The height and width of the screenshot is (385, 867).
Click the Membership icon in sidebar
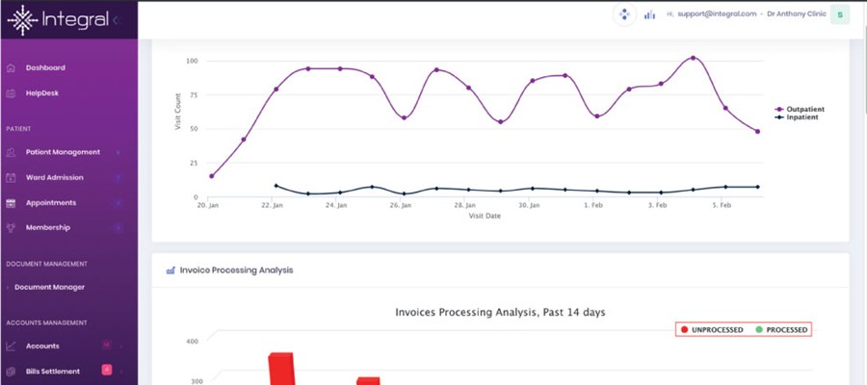point(11,228)
